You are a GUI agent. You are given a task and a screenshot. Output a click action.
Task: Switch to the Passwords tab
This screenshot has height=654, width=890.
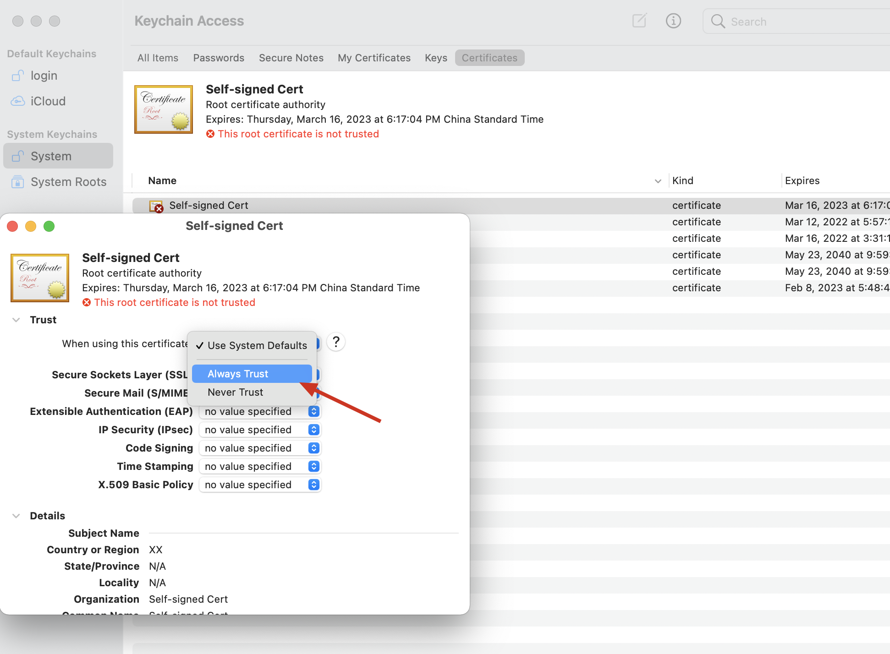[219, 58]
